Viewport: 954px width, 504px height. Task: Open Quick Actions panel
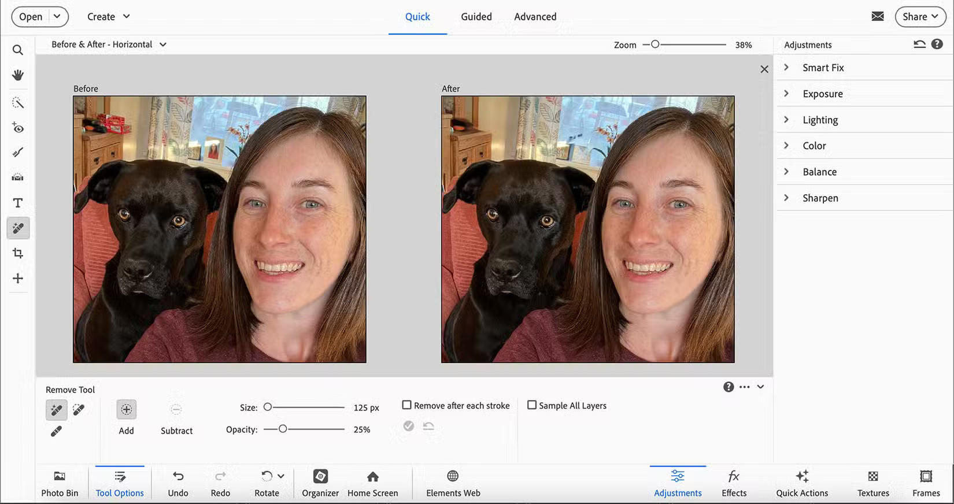pyautogui.click(x=801, y=483)
